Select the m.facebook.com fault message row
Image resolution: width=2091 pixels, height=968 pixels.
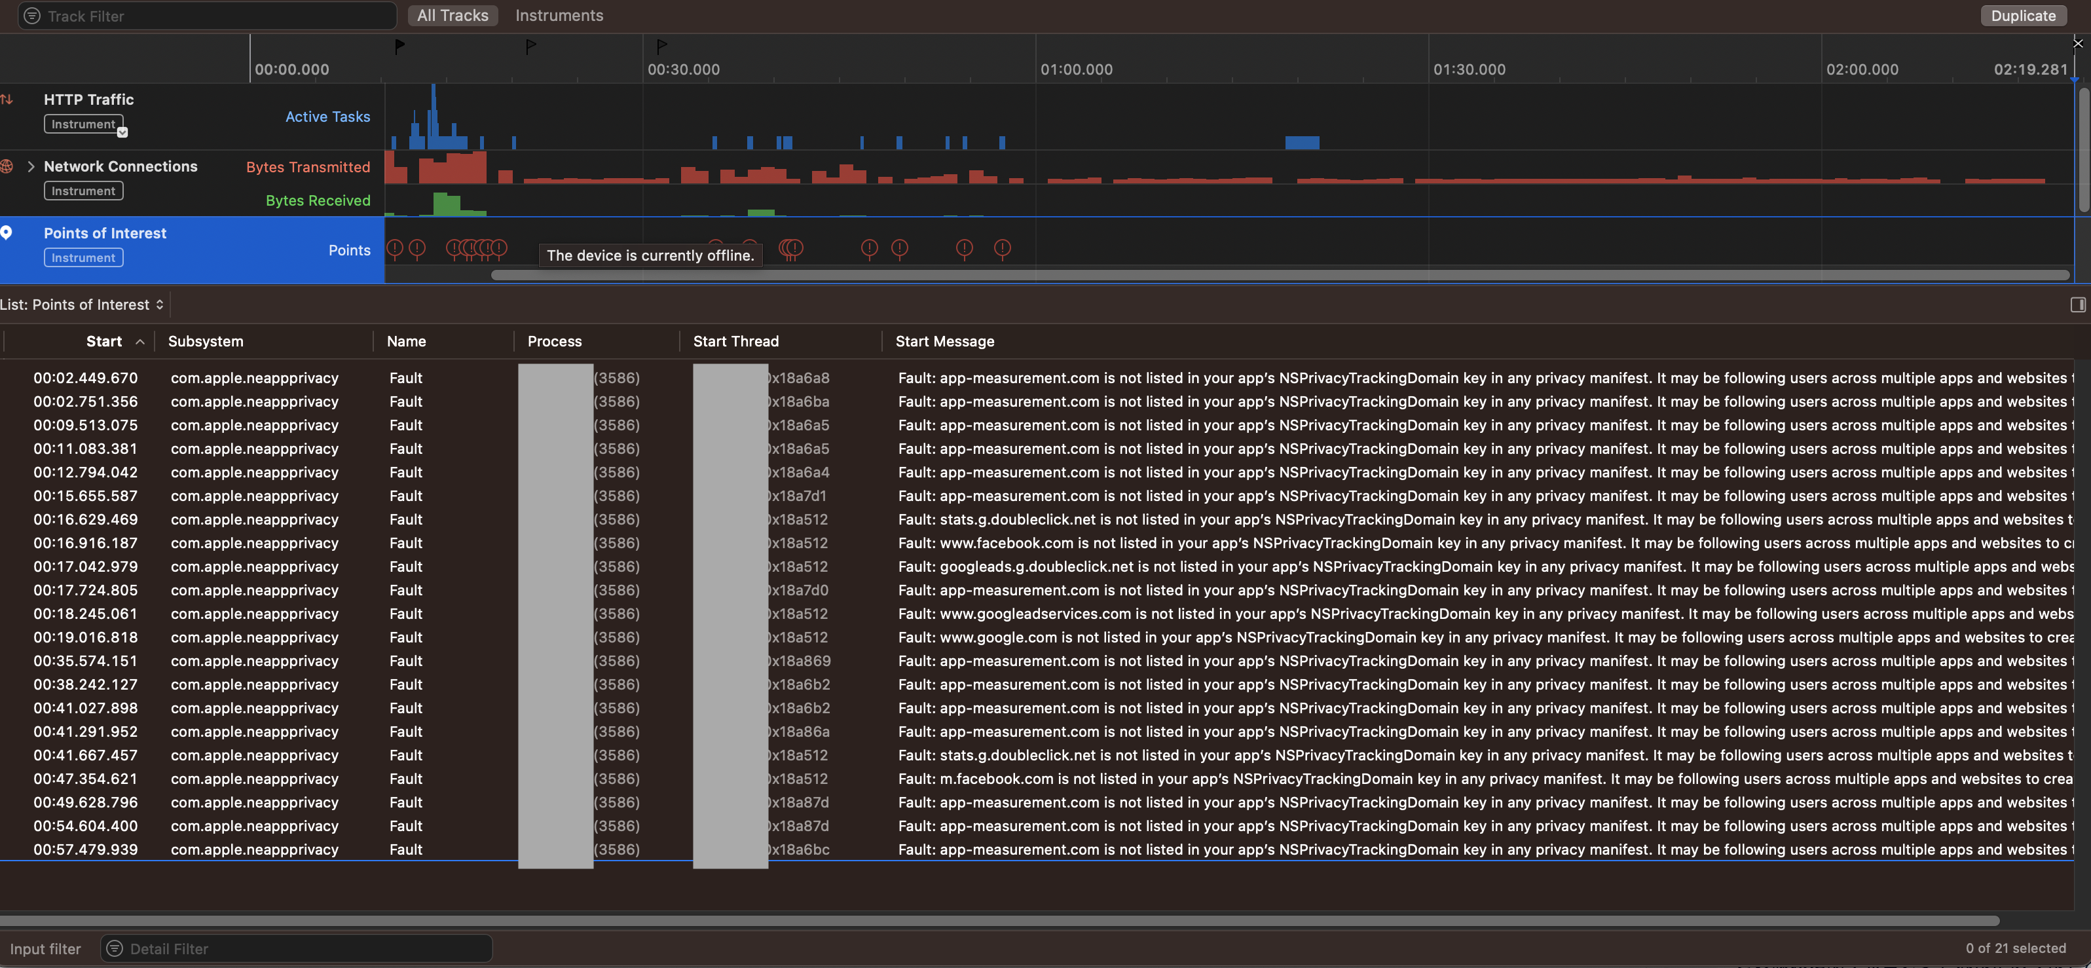click(1037, 778)
